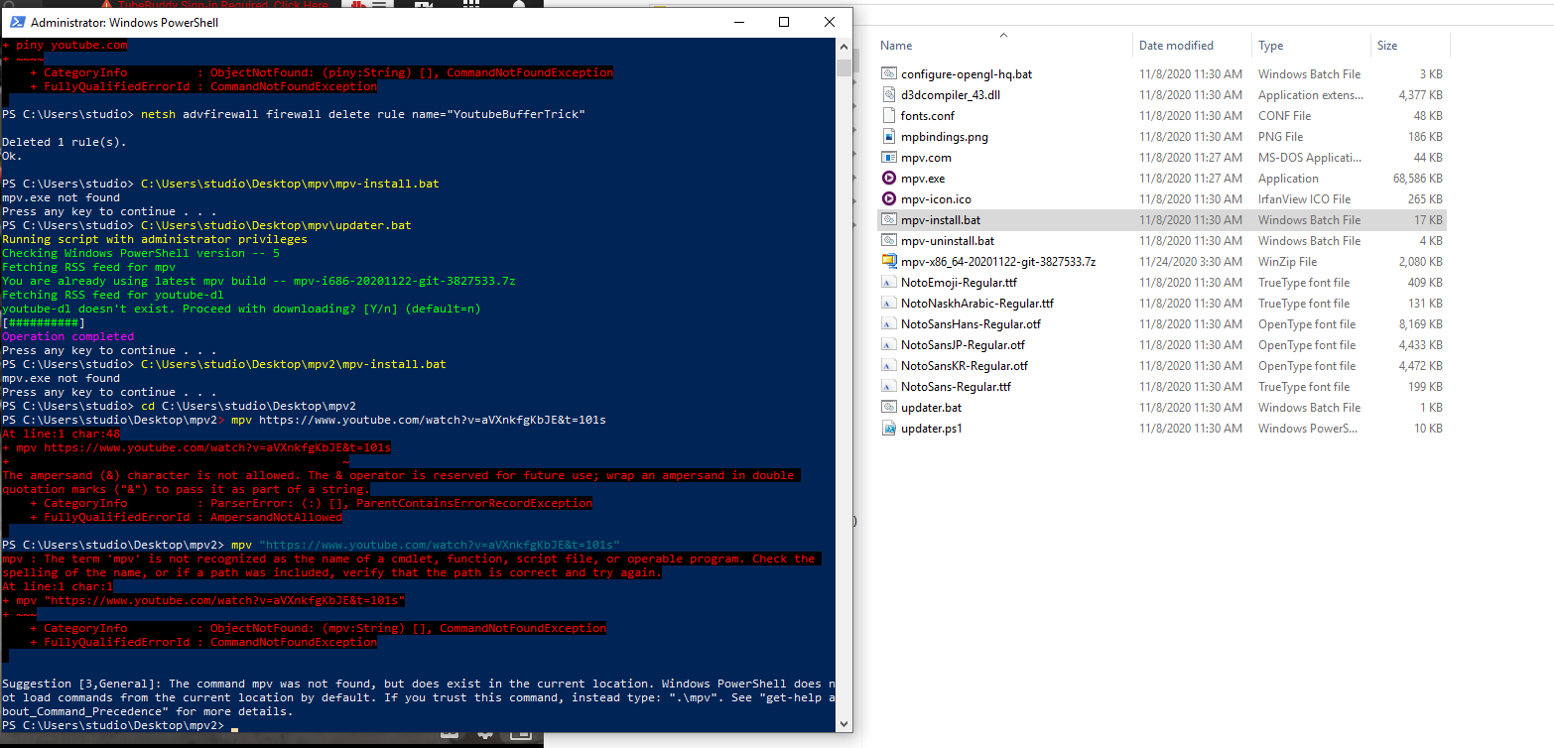Click the "Operation completed" line in PowerShell
The height and width of the screenshot is (748, 1554).
pos(68,336)
